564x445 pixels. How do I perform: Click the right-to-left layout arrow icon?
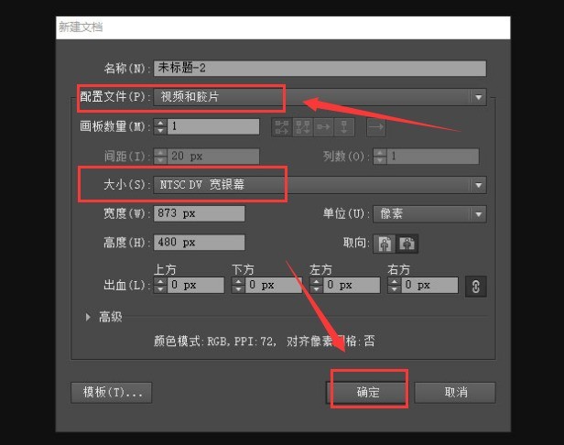pos(376,127)
